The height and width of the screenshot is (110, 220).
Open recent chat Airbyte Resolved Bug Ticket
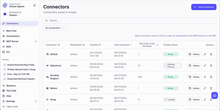tap(20, 65)
